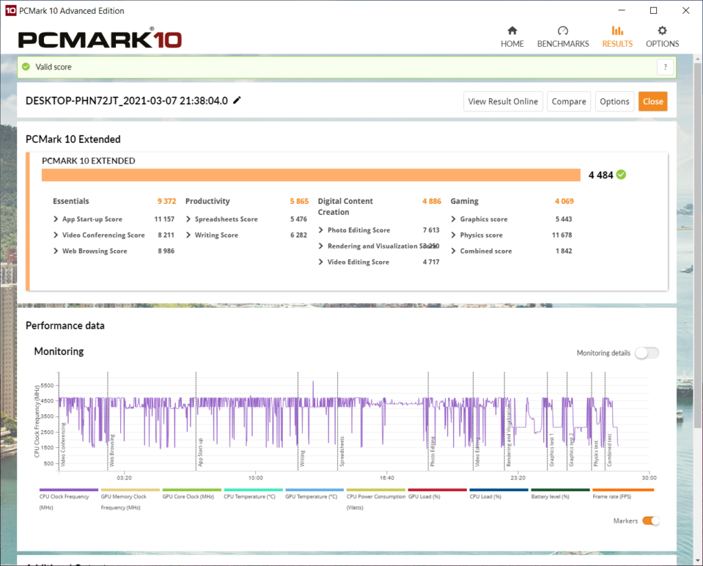Screen dimensions: 703x566
Task: Click the Physics score value 11 678
Action: coord(562,235)
